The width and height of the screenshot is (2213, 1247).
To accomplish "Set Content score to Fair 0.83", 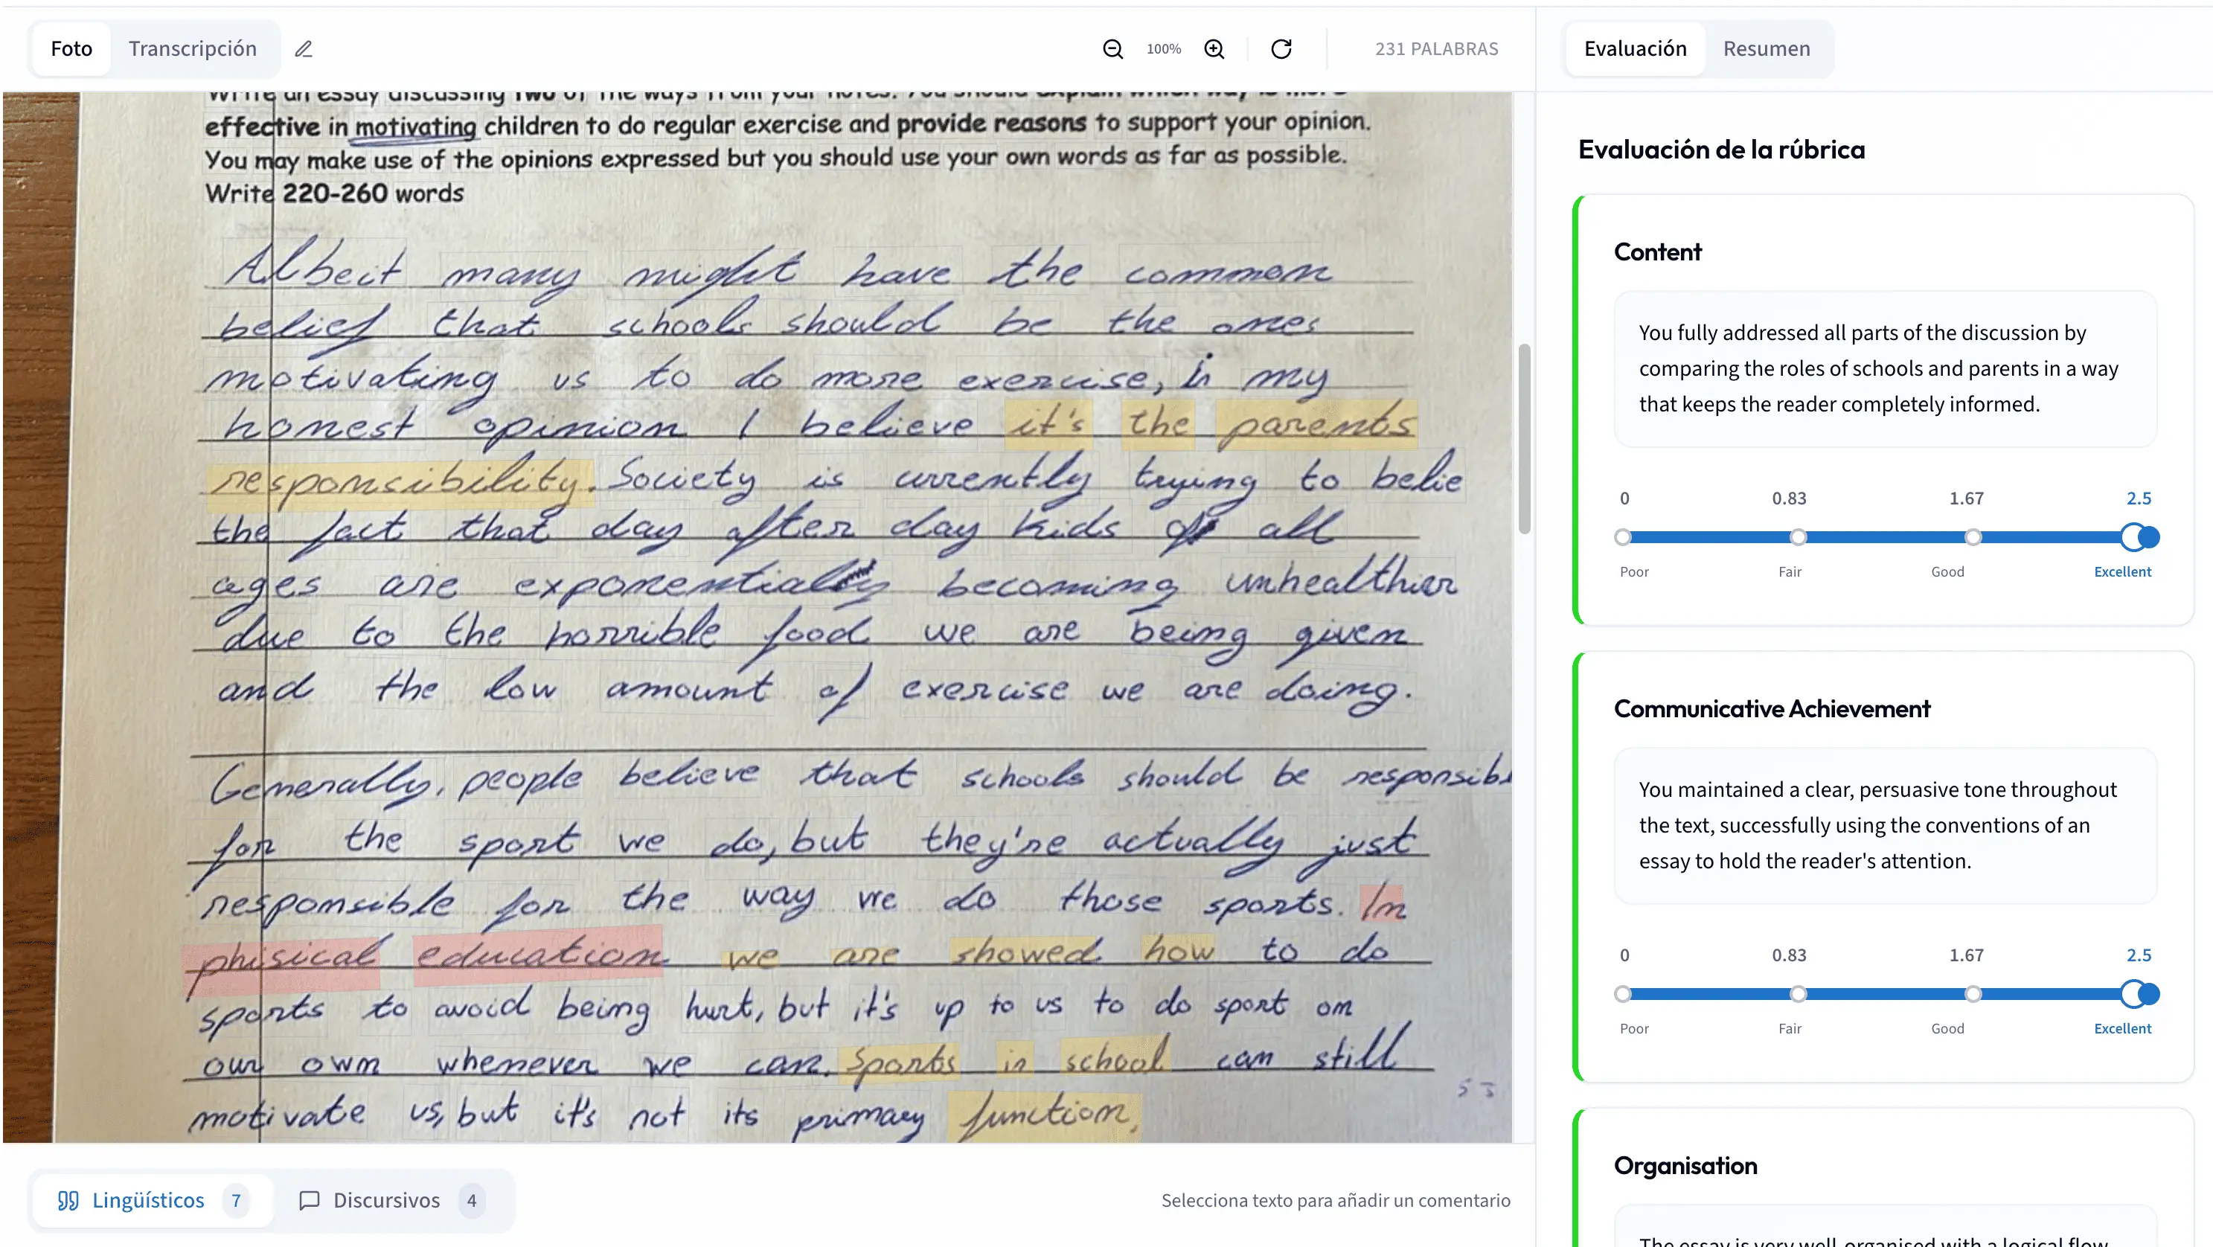I will (x=1798, y=536).
